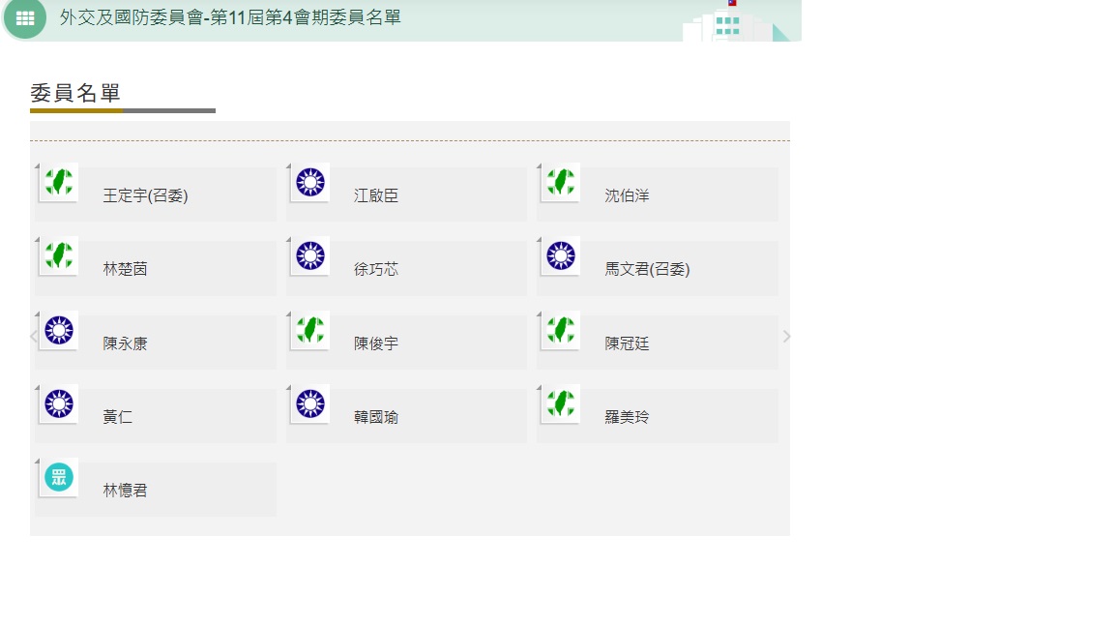The image size is (1114, 627).
Task: Go to next page with right chevron
Action: (786, 337)
